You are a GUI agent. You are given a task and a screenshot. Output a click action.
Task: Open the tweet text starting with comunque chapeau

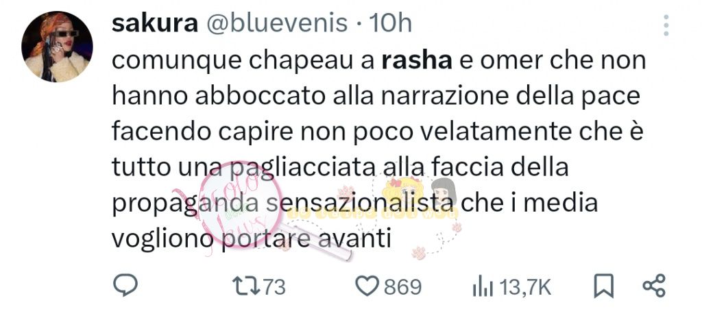[x=378, y=150]
